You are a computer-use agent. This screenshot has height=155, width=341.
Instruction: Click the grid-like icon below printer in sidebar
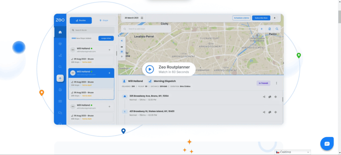click(60, 101)
